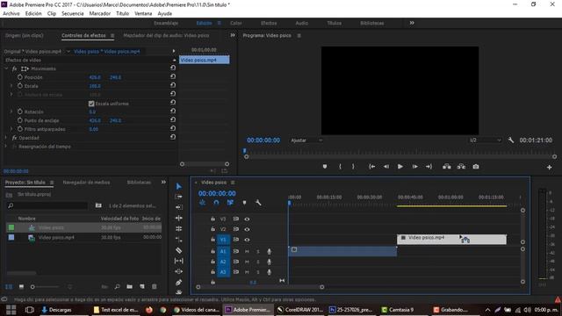The width and height of the screenshot is (562, 316).
Task: Create new bin in Project panel
Action: click(129, 287)
